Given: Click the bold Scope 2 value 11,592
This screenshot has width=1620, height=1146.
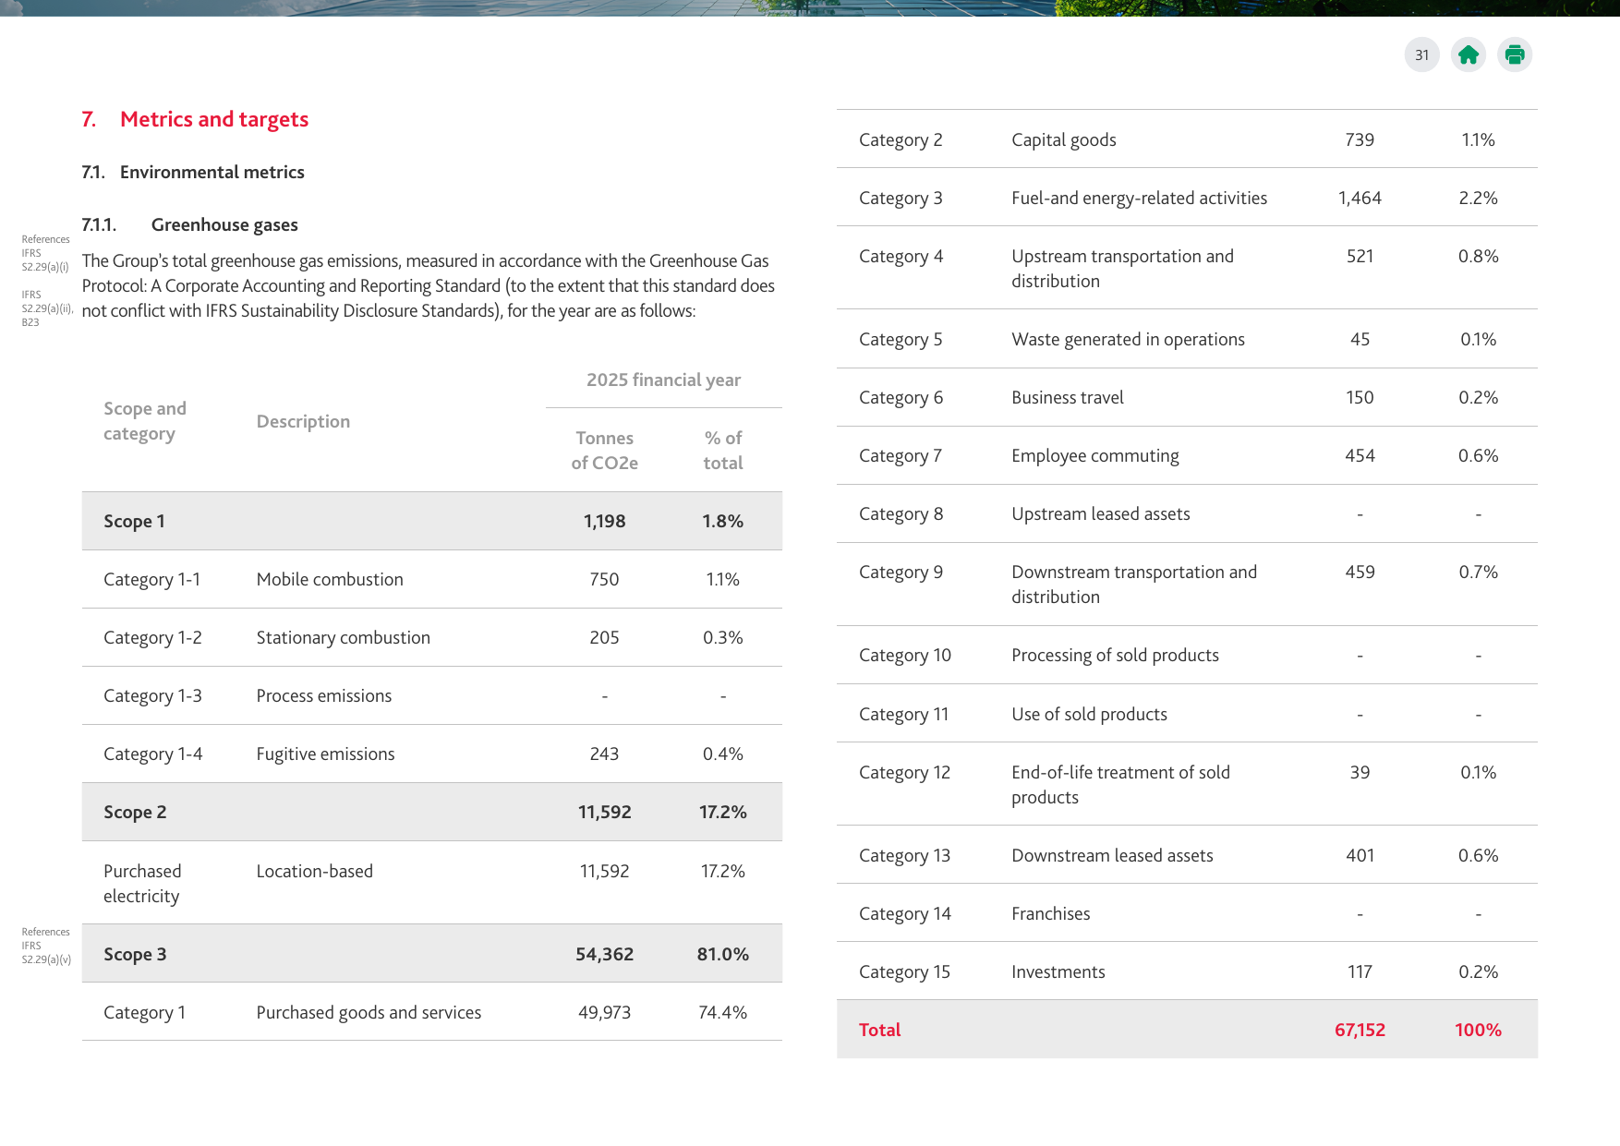Looking at the screenshot, I should pos(604,812).
